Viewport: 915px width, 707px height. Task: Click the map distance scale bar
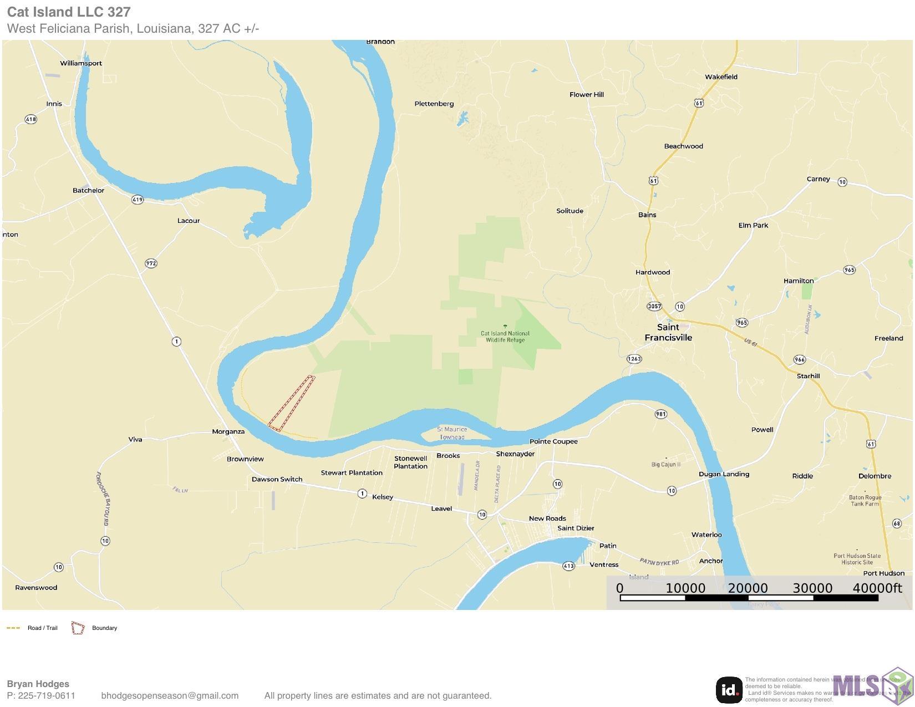tap(749, 598)
